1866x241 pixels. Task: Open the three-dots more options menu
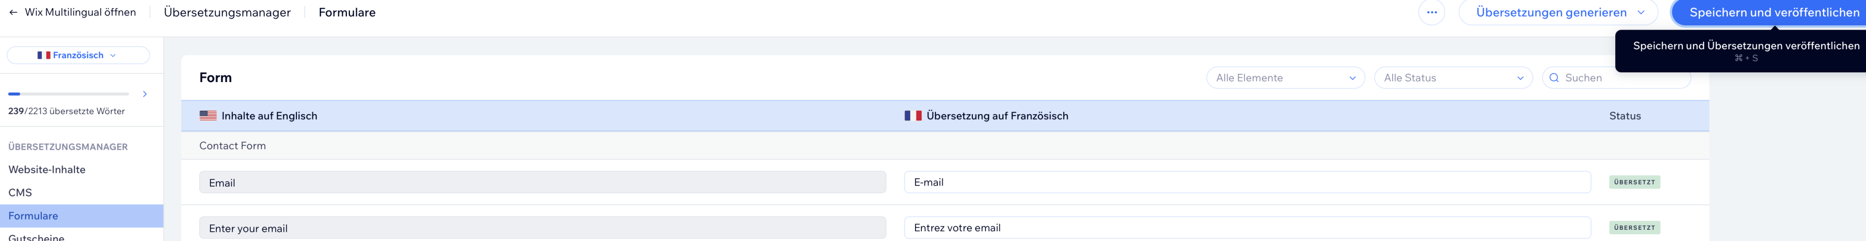click(1432, 12)
